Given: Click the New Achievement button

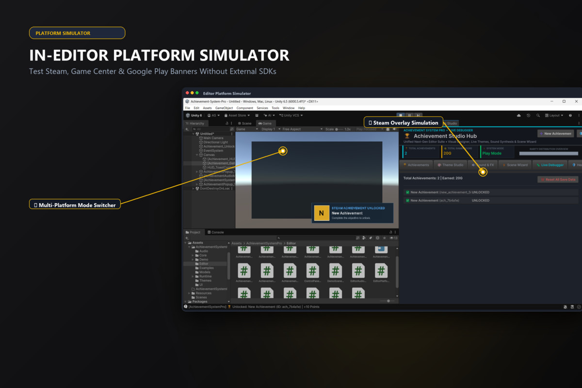Looking at the screenshot, I should tap(556, 133).
